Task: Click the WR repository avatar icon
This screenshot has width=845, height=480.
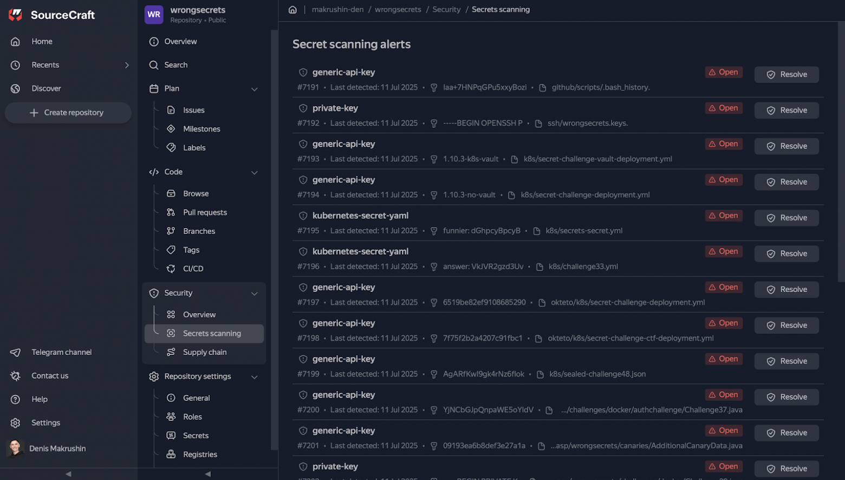Action: tap(154, 15)
